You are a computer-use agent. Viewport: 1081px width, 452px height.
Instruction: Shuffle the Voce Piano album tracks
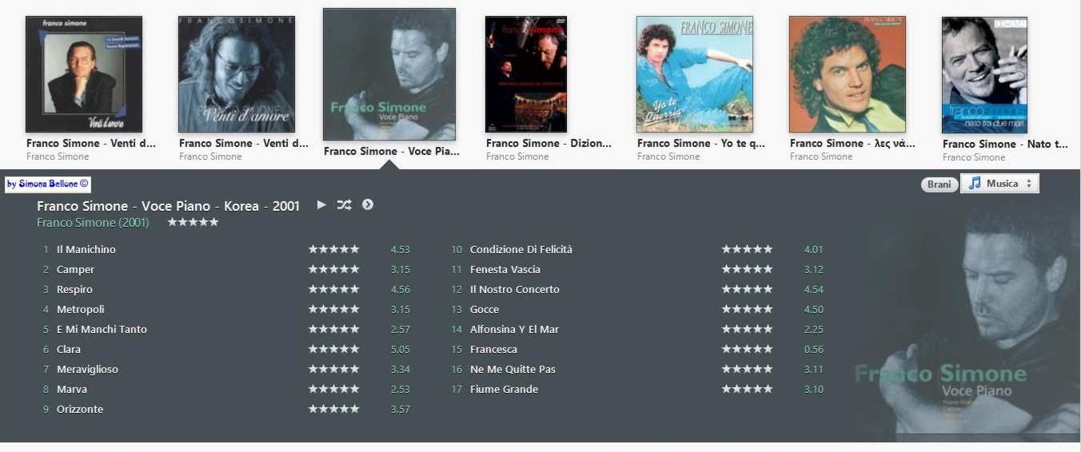point(344,205)
